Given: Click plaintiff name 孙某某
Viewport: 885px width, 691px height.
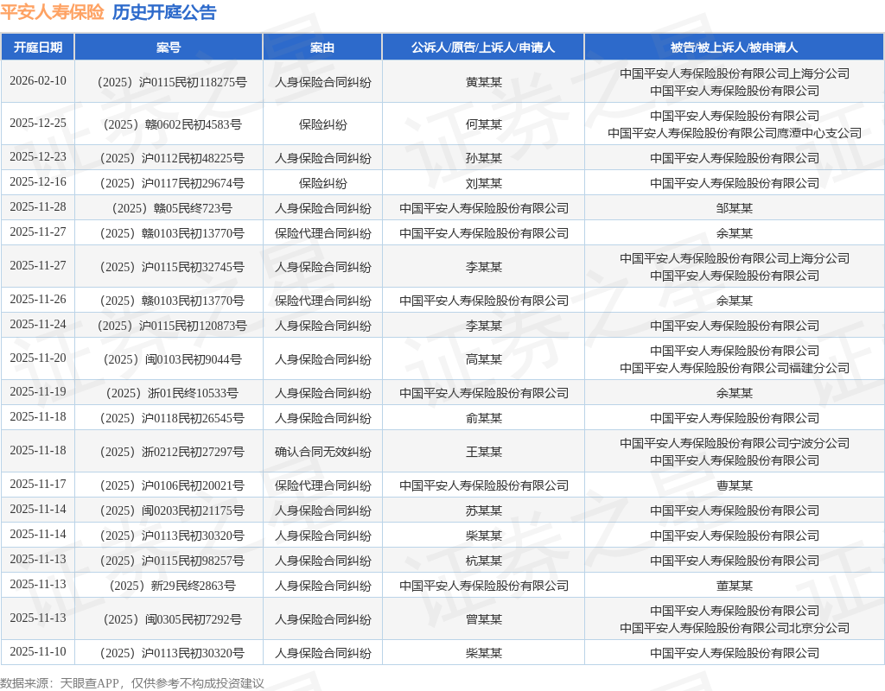Looking at the screenshot, I should tap(484, 159).
